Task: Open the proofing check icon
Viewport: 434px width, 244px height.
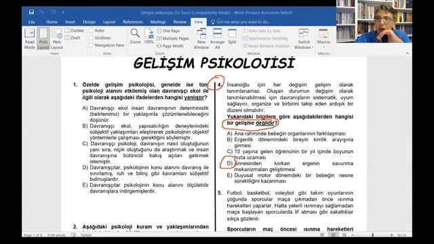Action: [73, 235]
